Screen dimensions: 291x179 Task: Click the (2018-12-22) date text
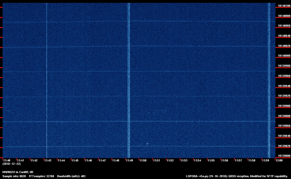(11, 164)
